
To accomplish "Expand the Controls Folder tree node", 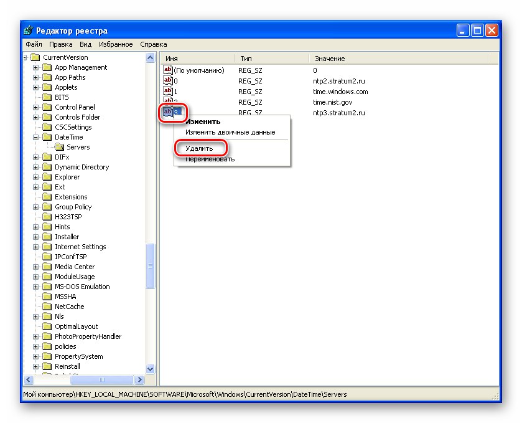I will (35, 117).
